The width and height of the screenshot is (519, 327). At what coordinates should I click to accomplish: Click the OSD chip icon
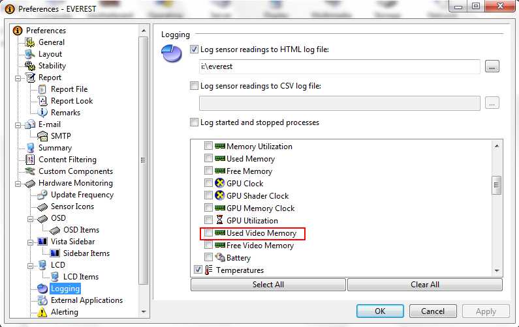click(42, 218)
